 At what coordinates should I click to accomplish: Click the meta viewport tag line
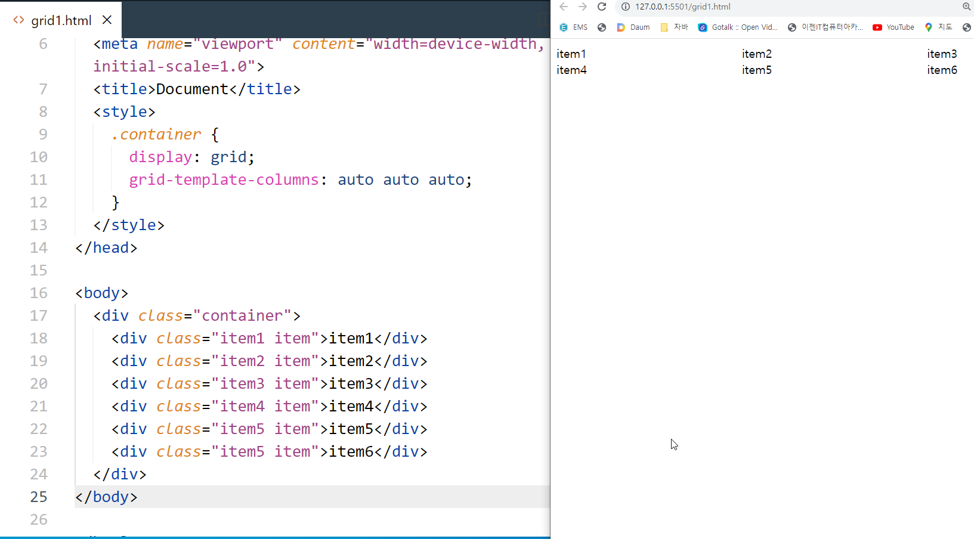[319, 44]
